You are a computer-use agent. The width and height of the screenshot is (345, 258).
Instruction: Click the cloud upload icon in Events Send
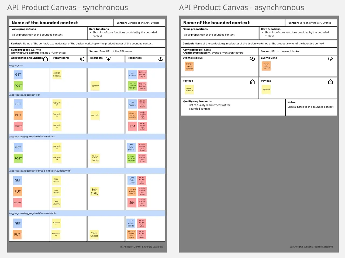tap(330, 59)
